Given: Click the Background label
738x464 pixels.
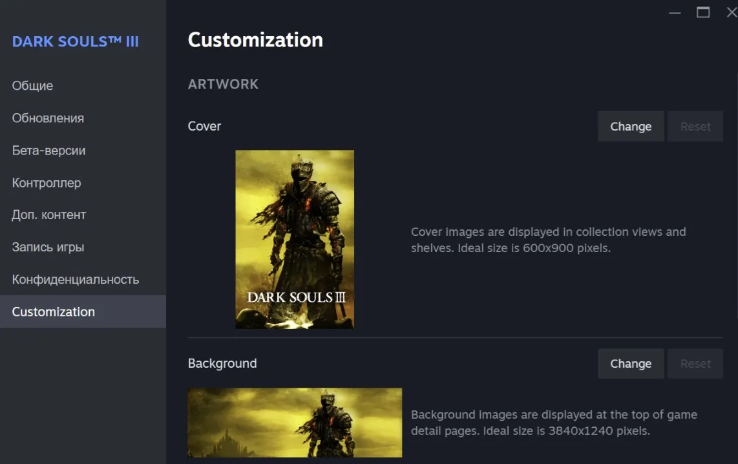Looking at the screenshot, I should (222, 363).
